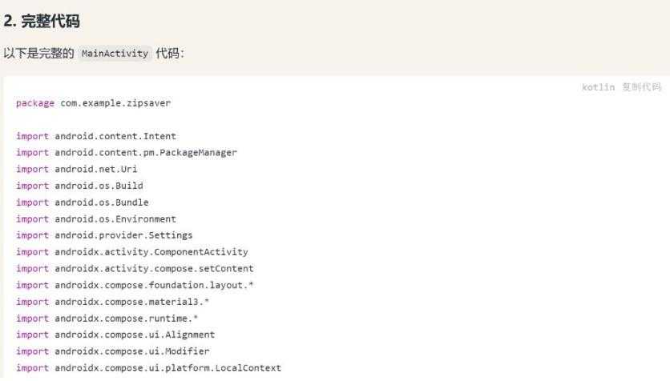Click the ComponentActivity import line

tap(132, 252)
